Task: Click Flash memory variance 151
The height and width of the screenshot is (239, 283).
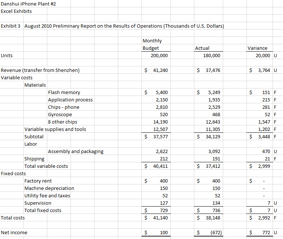Action: [x=266, y=93]
